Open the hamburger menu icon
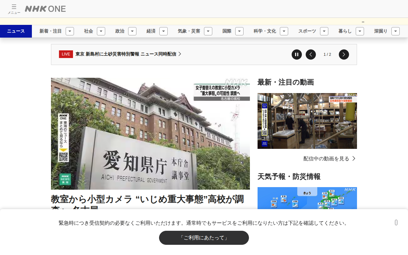The height and width of the screenshot is (255, 408). click(14, 9)
